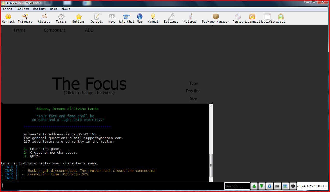Click The Focus heading to change it

tap(89, 84)
